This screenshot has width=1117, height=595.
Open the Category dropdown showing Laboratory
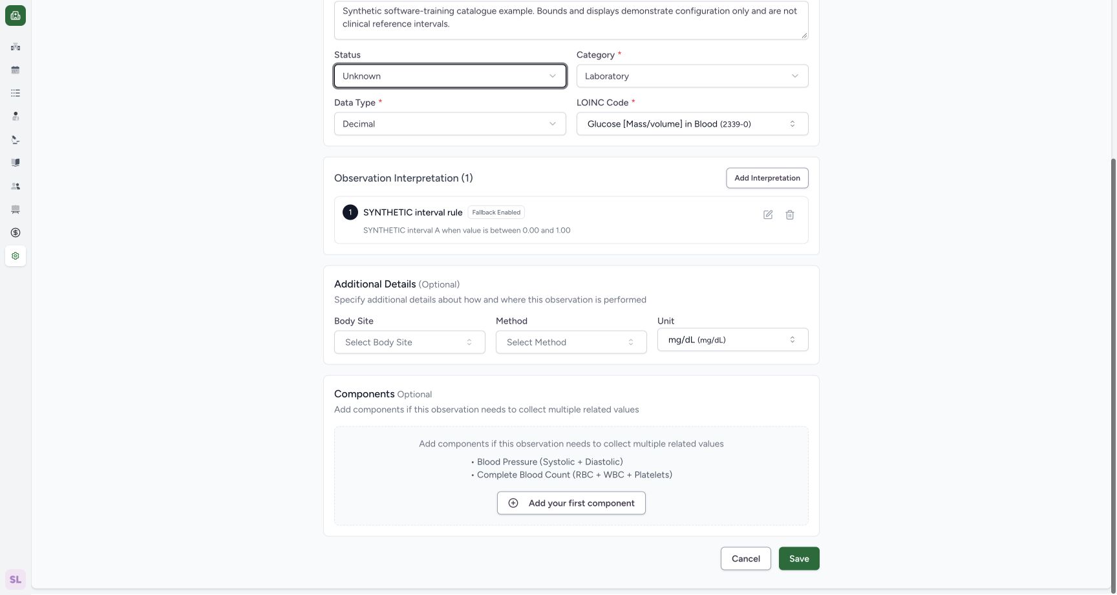pyautogui.click(x=692, y=76)
